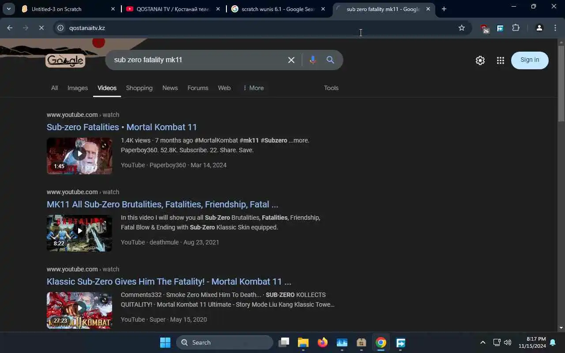Screen dimensions: 565x353
Task: Play the 8:22 Brutalities video thumbnail
Action: 79,233
